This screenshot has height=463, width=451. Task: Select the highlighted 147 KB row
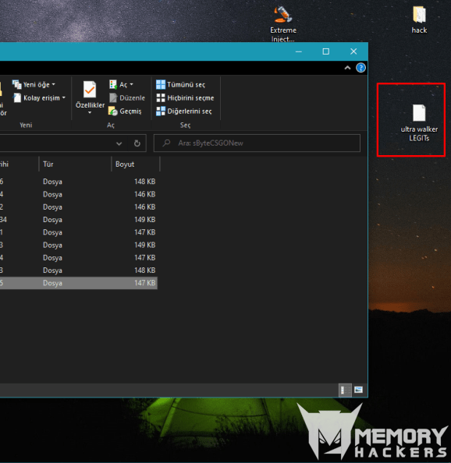coord(78,283)
